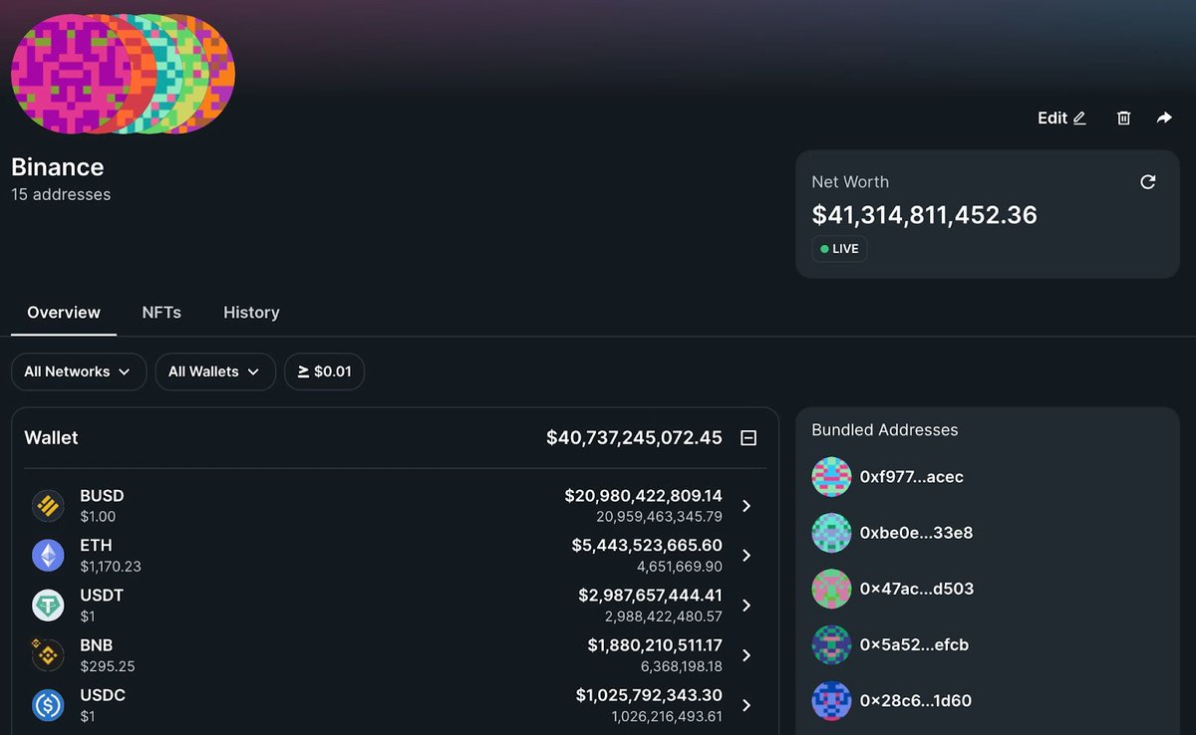Viewport: 1196px width, 735px height.
Task: Click the BUSD token icon
Action: (48, 505)
